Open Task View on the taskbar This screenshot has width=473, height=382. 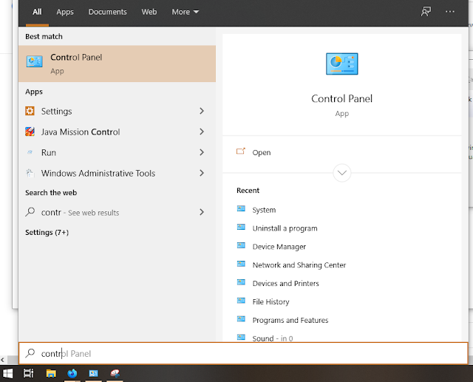click(29, 374)
